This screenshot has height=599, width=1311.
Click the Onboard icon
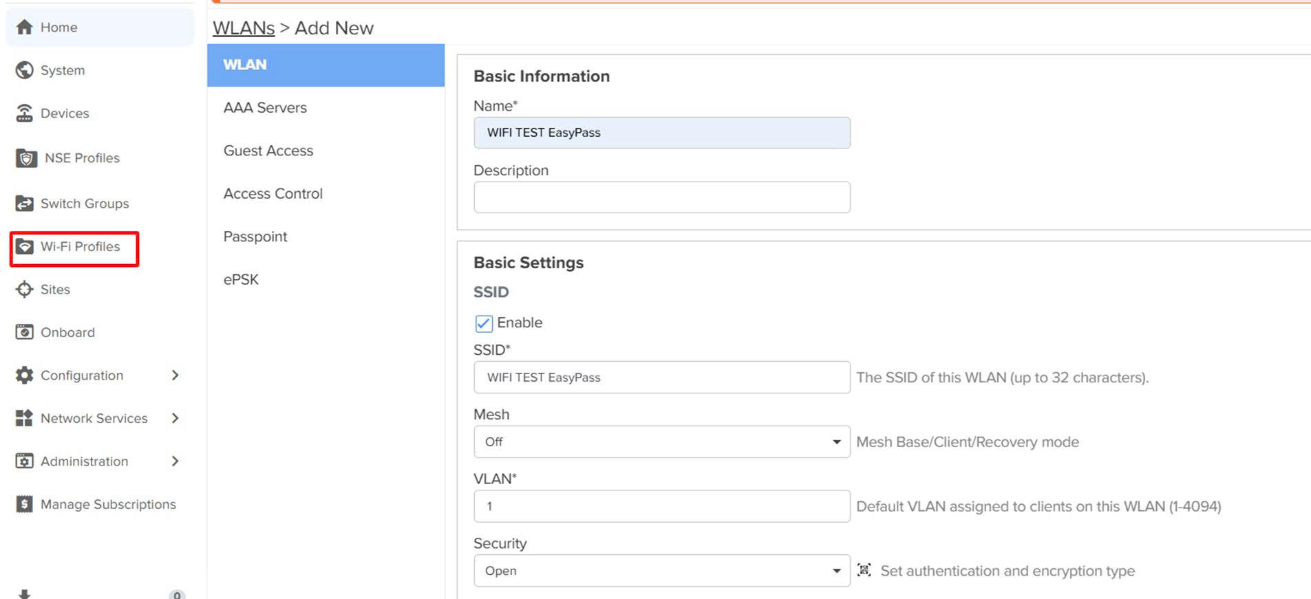[x=25, y=332]
